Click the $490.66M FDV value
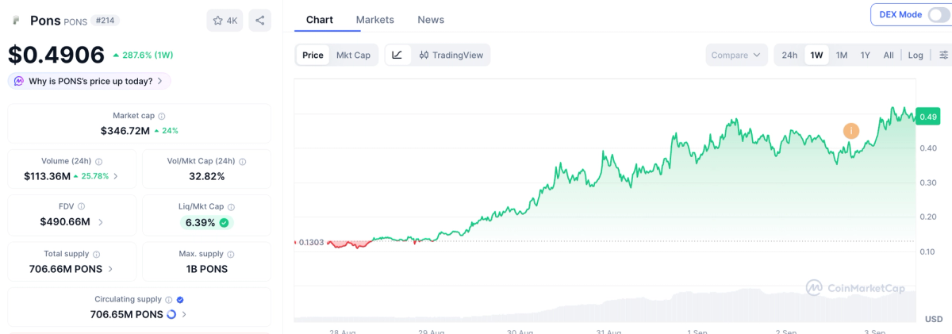952x334 pixels. click(65, 222)
